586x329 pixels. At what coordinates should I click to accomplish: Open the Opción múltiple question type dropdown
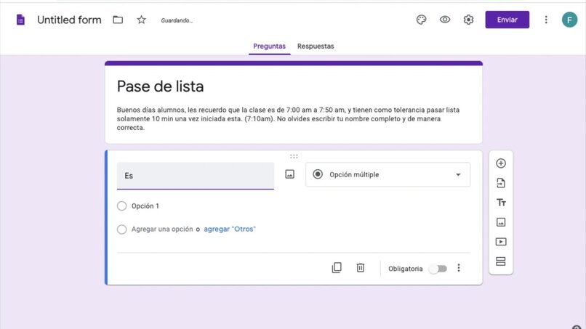point(388,174)
